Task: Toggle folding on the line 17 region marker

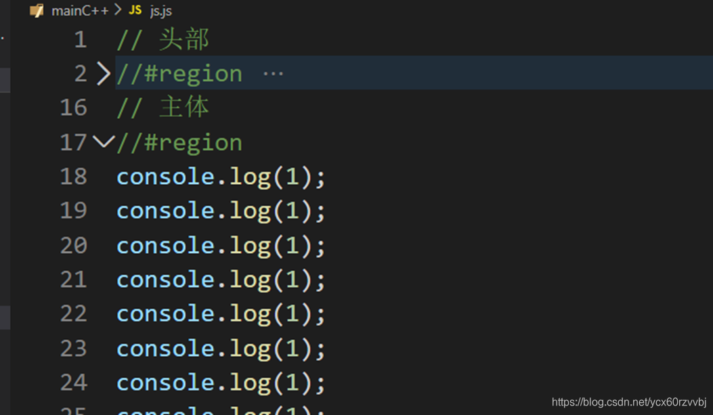Action: [x=103, y=142]
